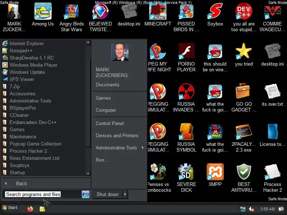Click the Search programs and files box
The width and height of the screenshot is (287, 215).
point(42,194)
